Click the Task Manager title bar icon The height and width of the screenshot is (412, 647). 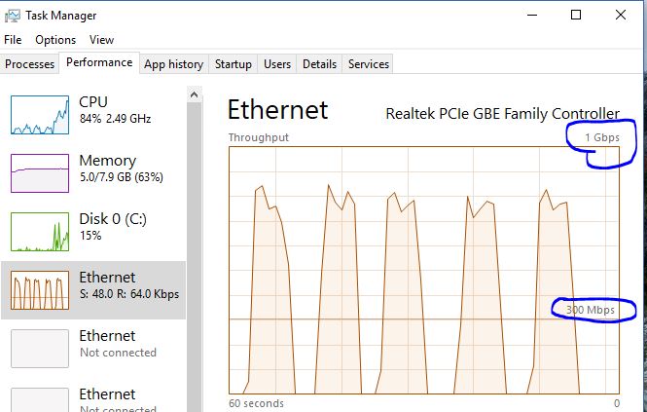click(x=14, y=16)
